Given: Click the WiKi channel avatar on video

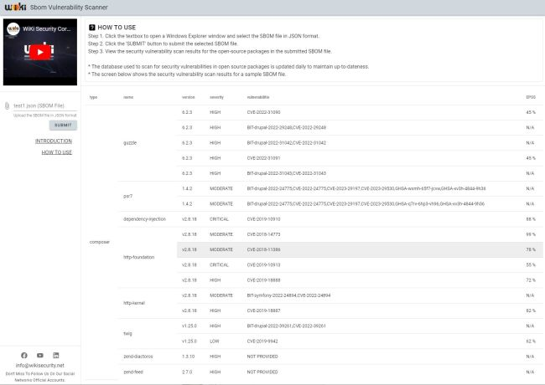Looking at the screenshot, I should (x=13, y=28).
